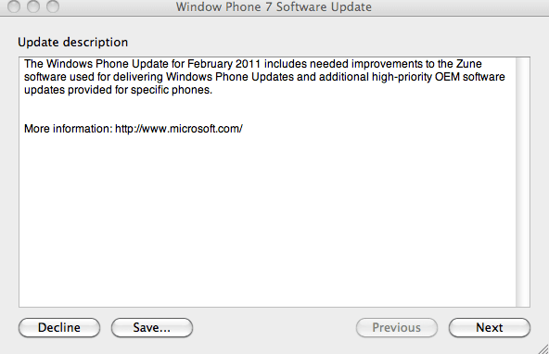Viewport: 549px width, 354px height.
Task: Place cursor on the word Zune
Action: click(x=469, y=64)
